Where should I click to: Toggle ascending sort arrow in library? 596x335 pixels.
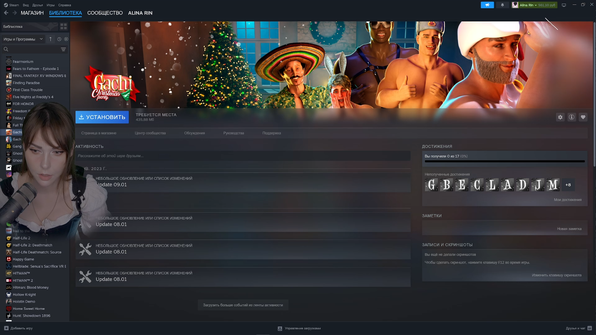(x=50, y=39)
